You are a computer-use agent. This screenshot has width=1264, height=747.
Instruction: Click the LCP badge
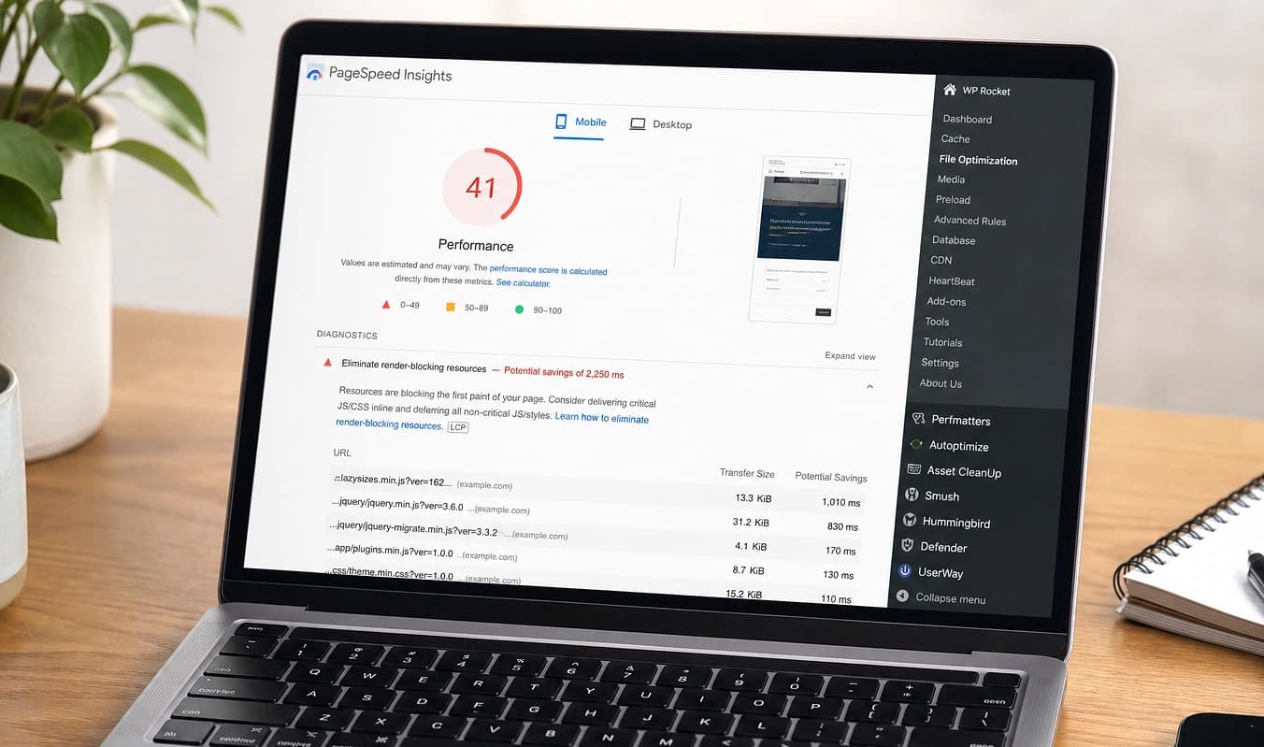point(457,427)
